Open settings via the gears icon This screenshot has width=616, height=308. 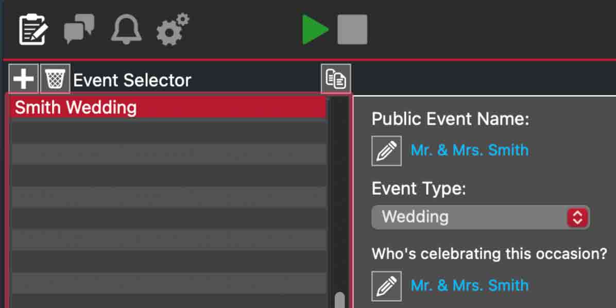click(173, 29)
